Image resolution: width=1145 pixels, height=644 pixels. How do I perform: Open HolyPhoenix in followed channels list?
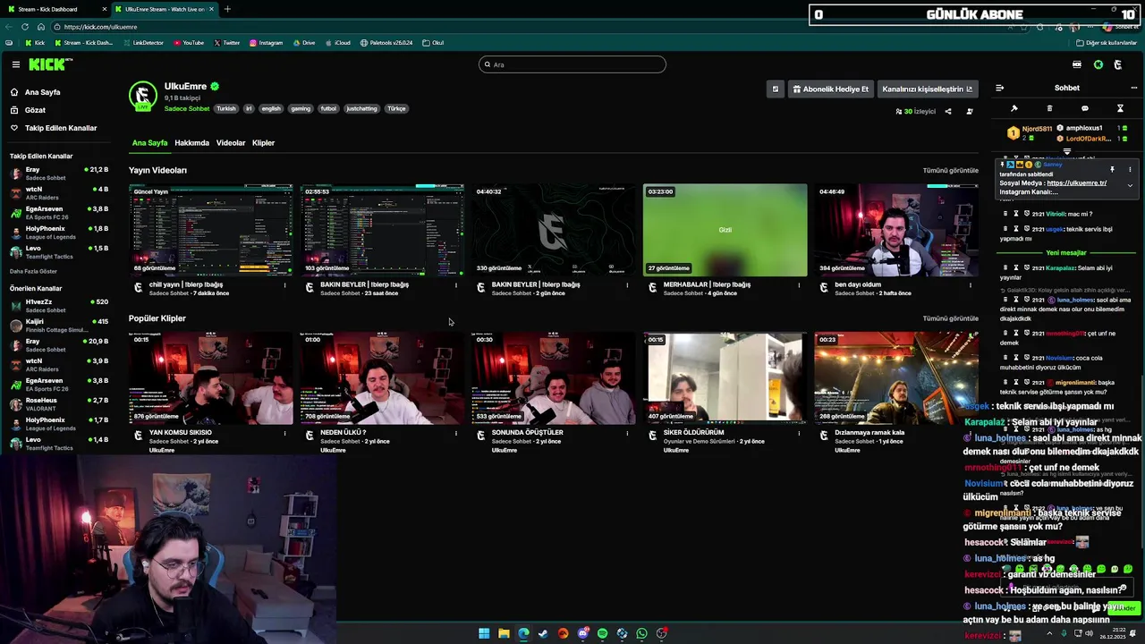click(59, 233)
